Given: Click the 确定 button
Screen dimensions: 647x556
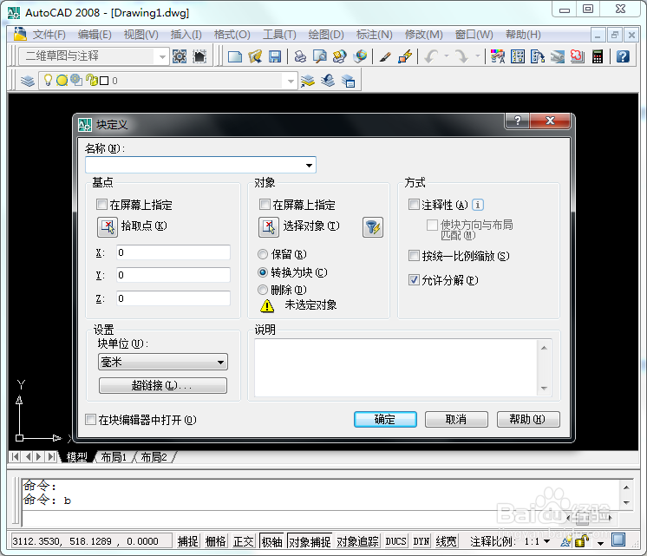Looking at the screenshot, I should [385, 419].
